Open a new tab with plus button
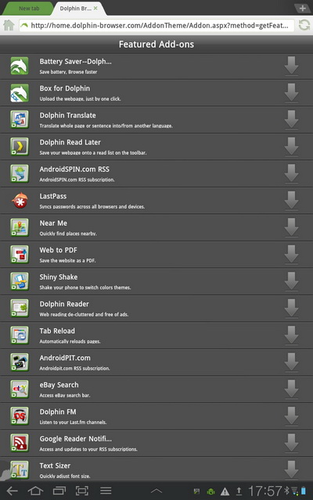This screenshot has width=313, height=500. [x=303, y=9]
